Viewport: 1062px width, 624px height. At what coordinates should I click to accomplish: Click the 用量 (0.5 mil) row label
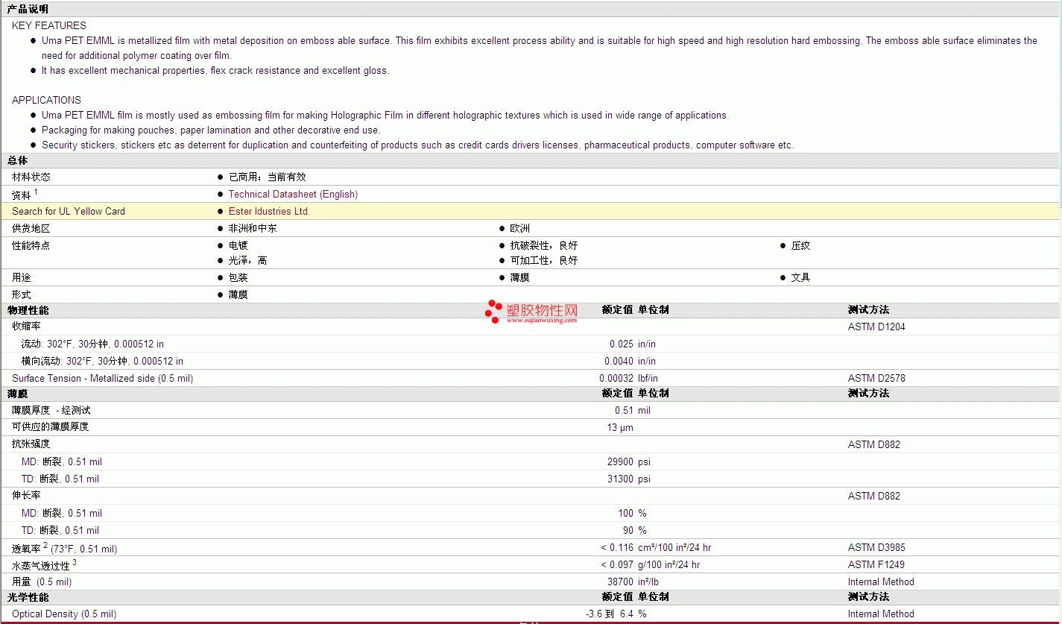(42, 582)
